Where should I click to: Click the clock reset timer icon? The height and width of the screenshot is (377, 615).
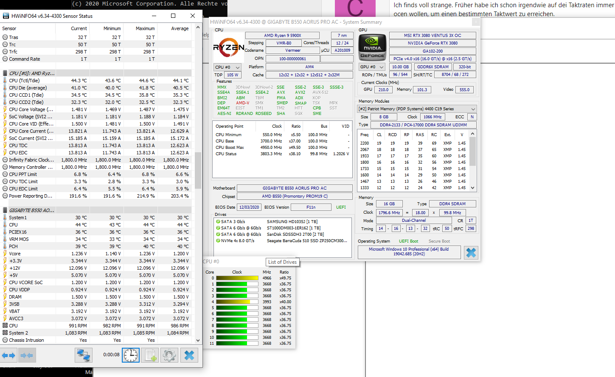[131, 355]
